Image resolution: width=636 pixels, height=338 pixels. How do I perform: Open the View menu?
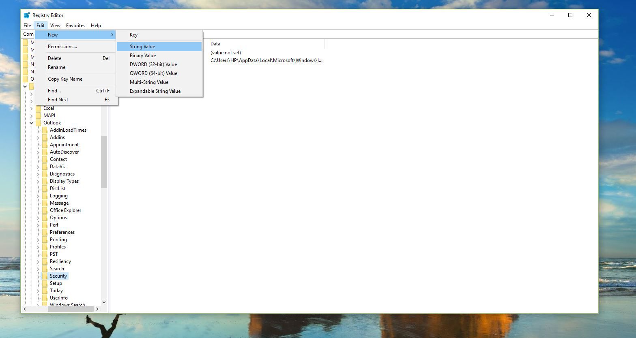click(x=55, y=26)
